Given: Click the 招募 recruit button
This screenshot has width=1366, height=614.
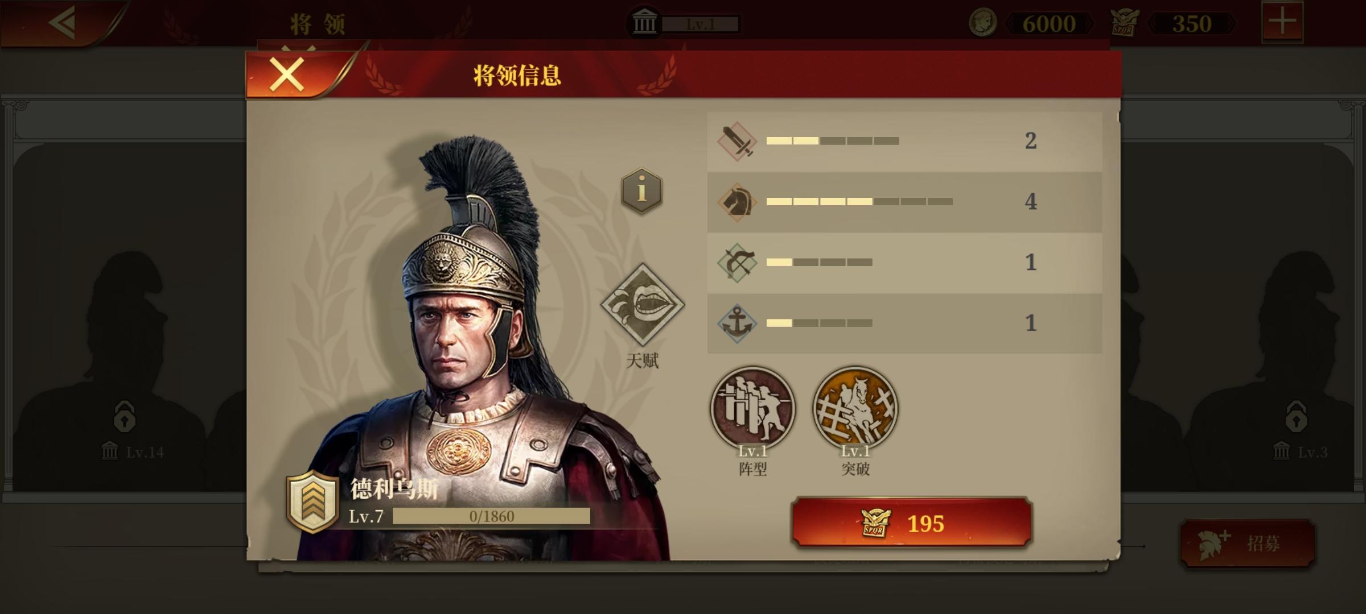Looking at the screenshot, I should coord(1248,544).
